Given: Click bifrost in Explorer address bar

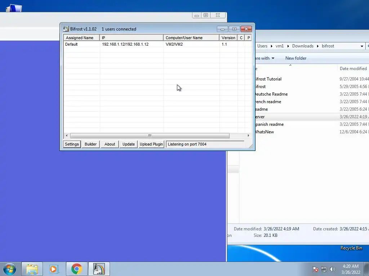Looking at the screenshot, I should pyautogui.click(x=328, y=46).
